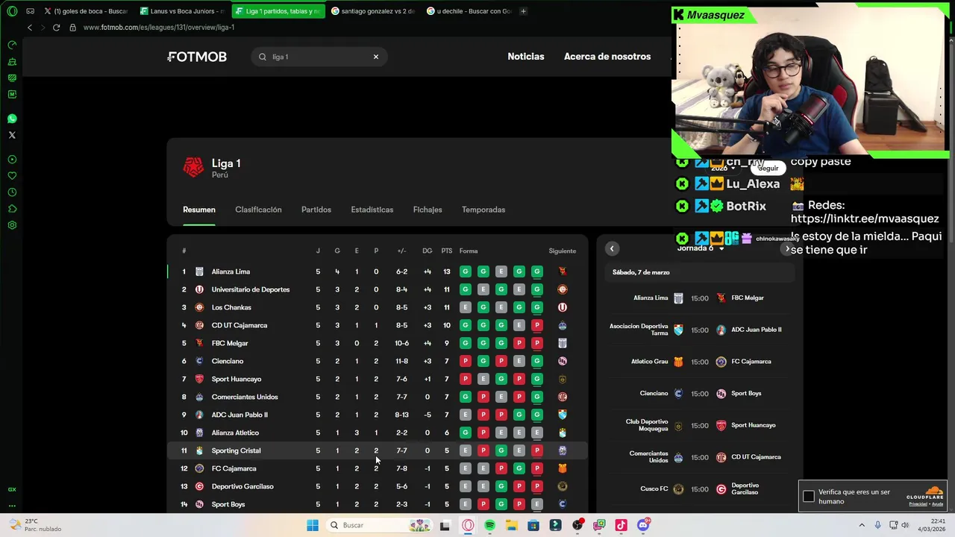Open Acerca de nosotros link

coord(607,57)
